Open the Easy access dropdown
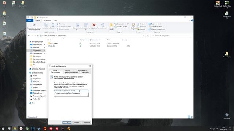Screen dimensions: 234x131 tap(121, 27)
